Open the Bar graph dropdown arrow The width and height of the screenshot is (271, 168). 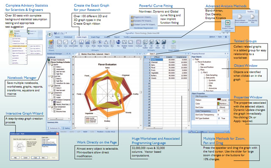coord(81,48)
